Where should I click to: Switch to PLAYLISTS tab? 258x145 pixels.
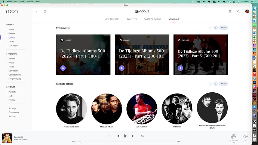(132, 19)
